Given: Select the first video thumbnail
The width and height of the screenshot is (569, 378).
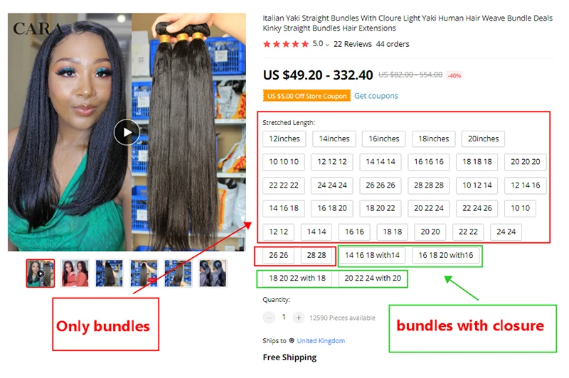Looking at the screenshot, I should pyautogui.click(x=41, y=274).
